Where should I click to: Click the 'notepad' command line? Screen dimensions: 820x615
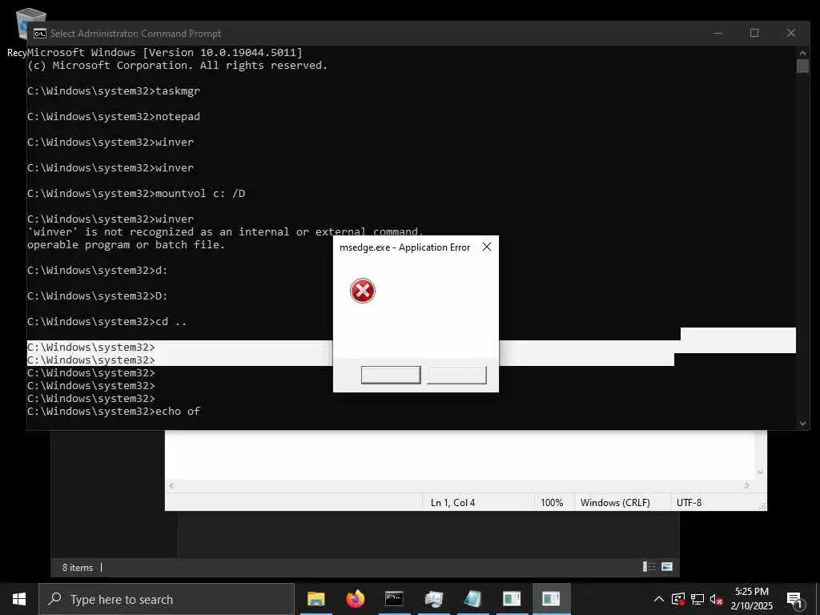(114, 117)
